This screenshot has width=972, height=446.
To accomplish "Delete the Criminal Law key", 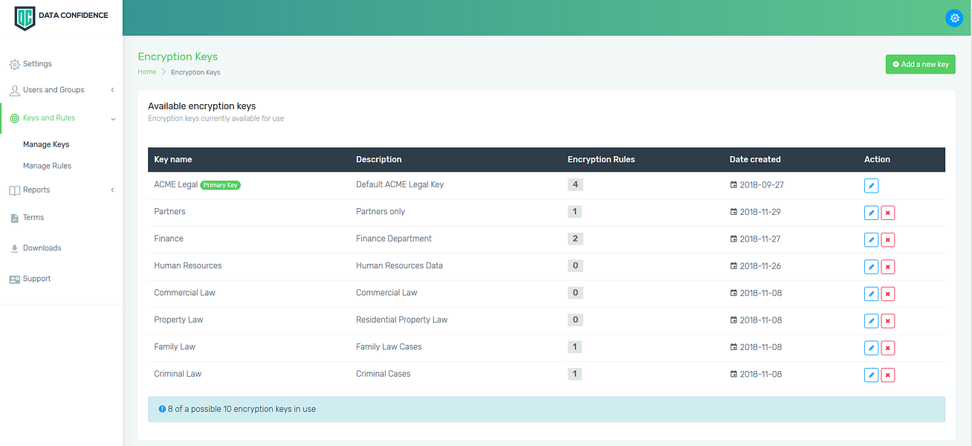I will [887, 375].
